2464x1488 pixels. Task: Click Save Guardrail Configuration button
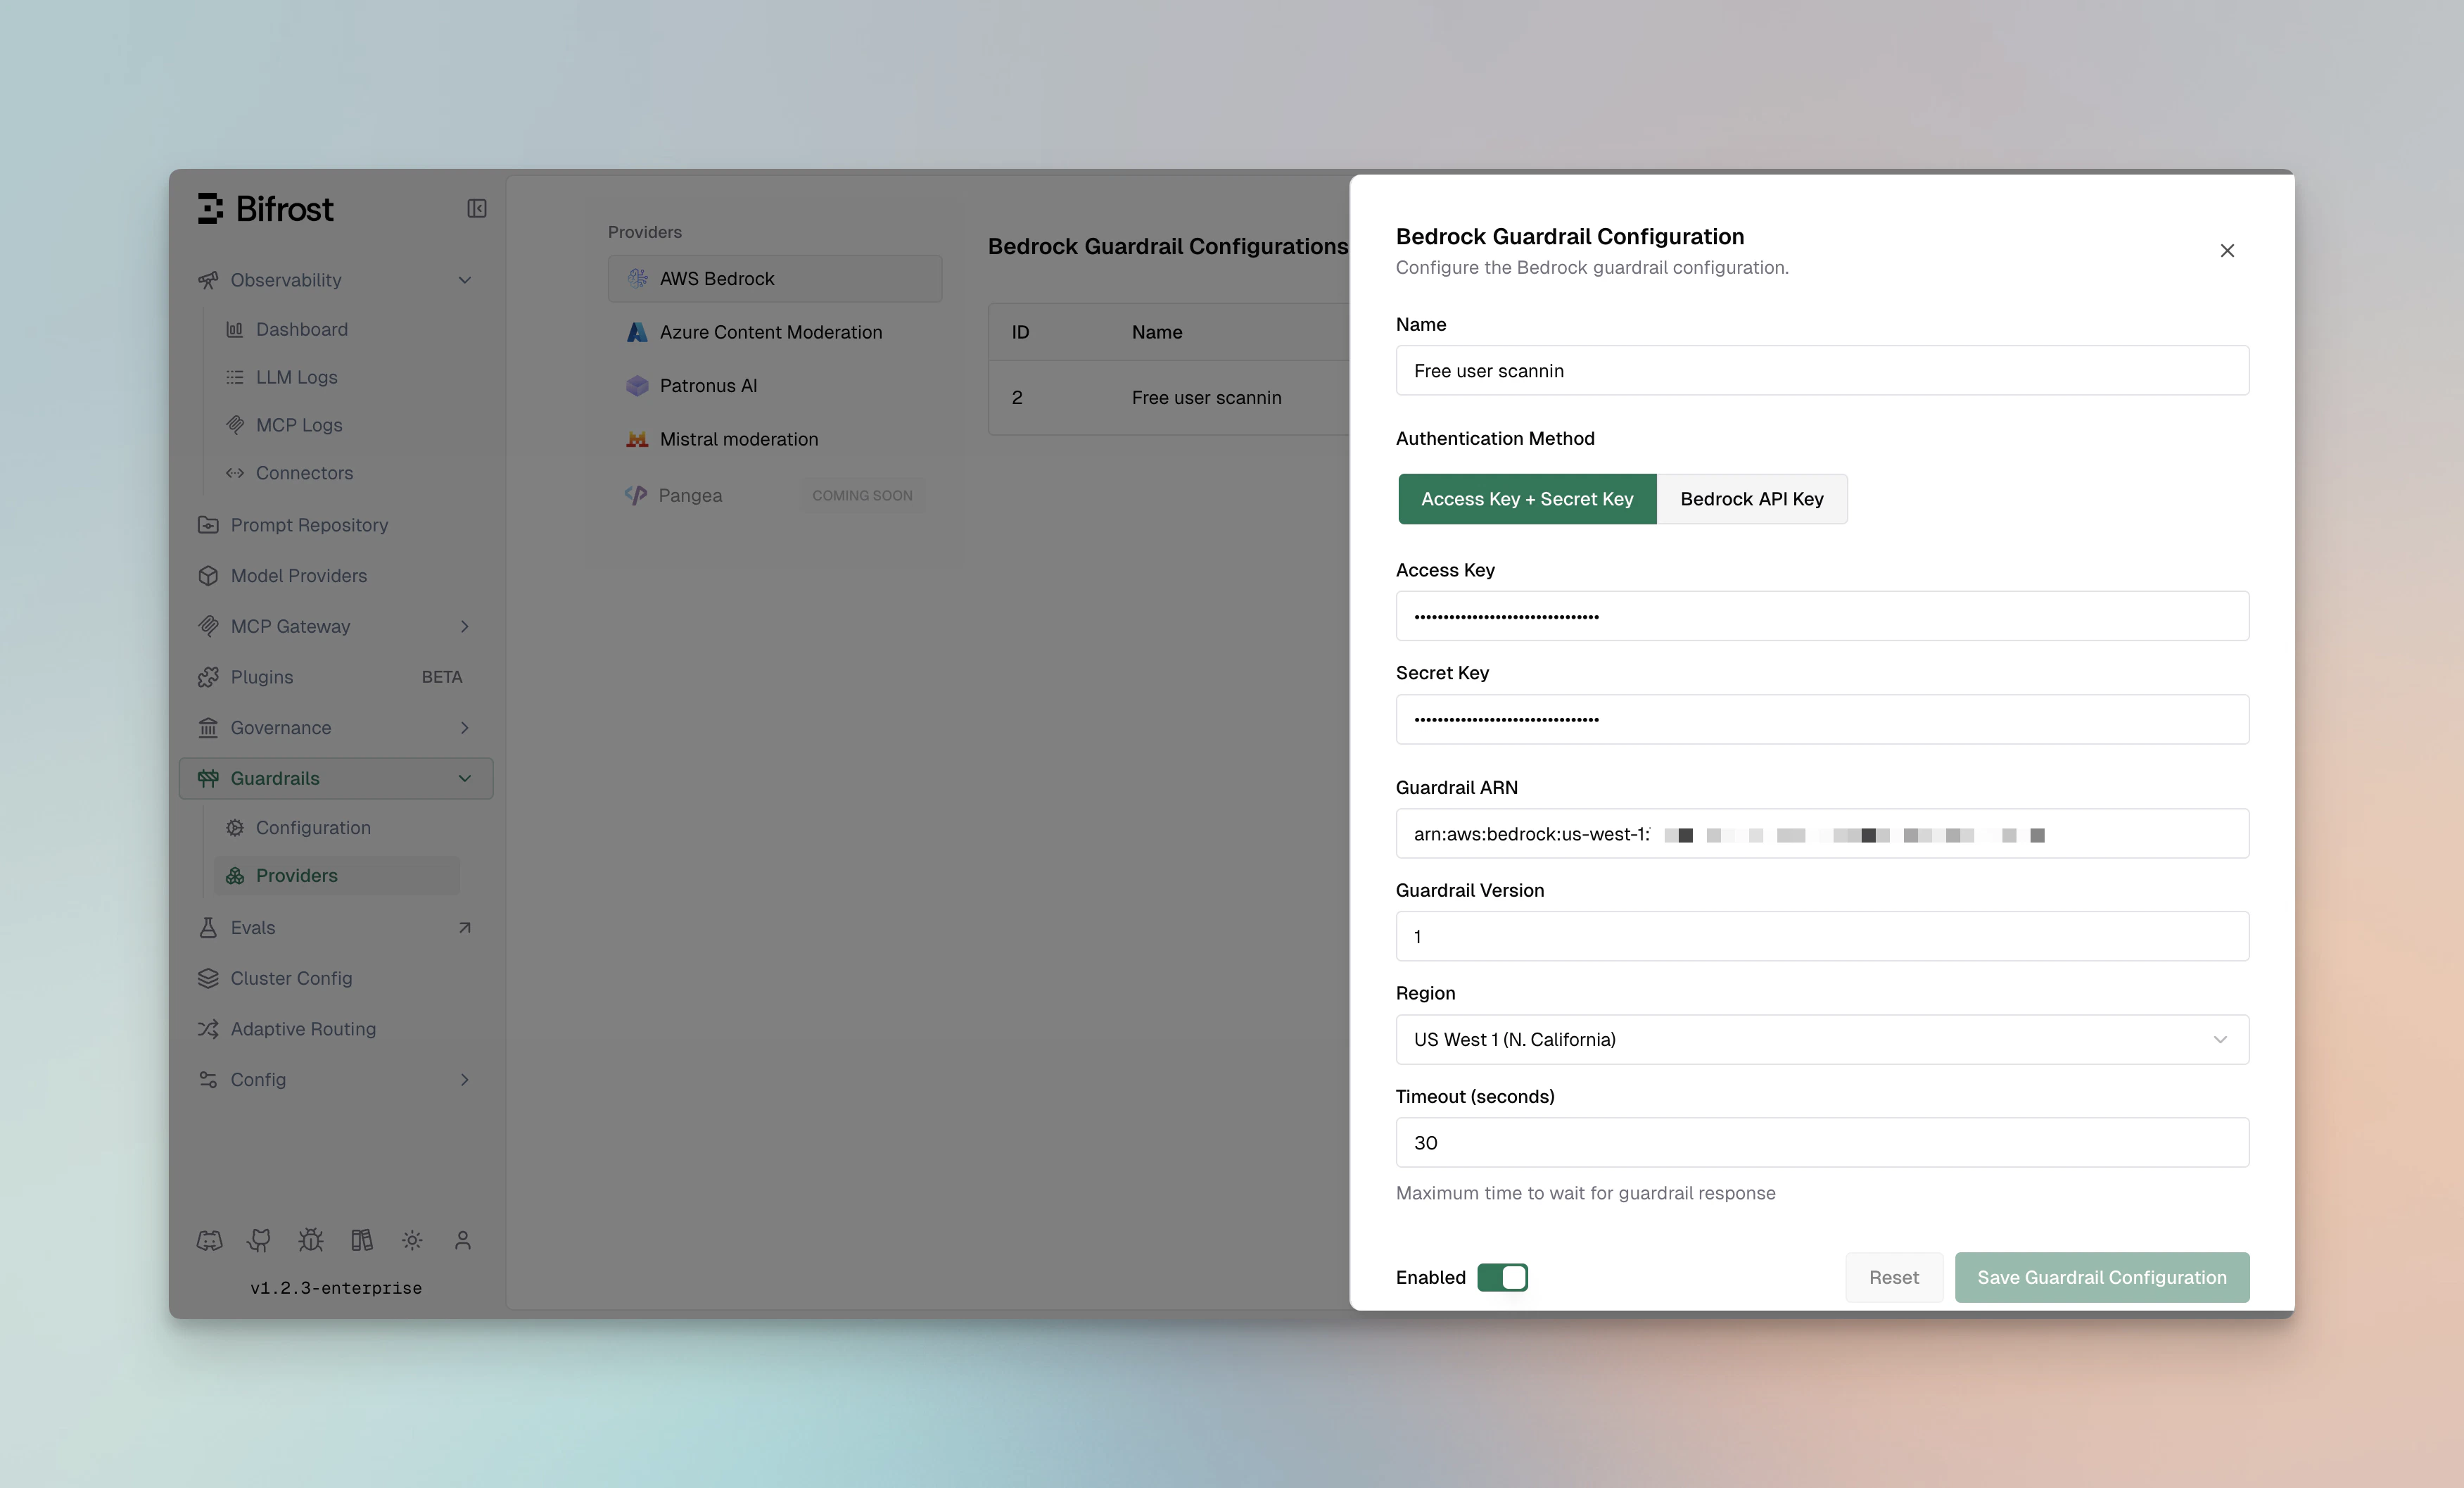tap(2101, 1277)
